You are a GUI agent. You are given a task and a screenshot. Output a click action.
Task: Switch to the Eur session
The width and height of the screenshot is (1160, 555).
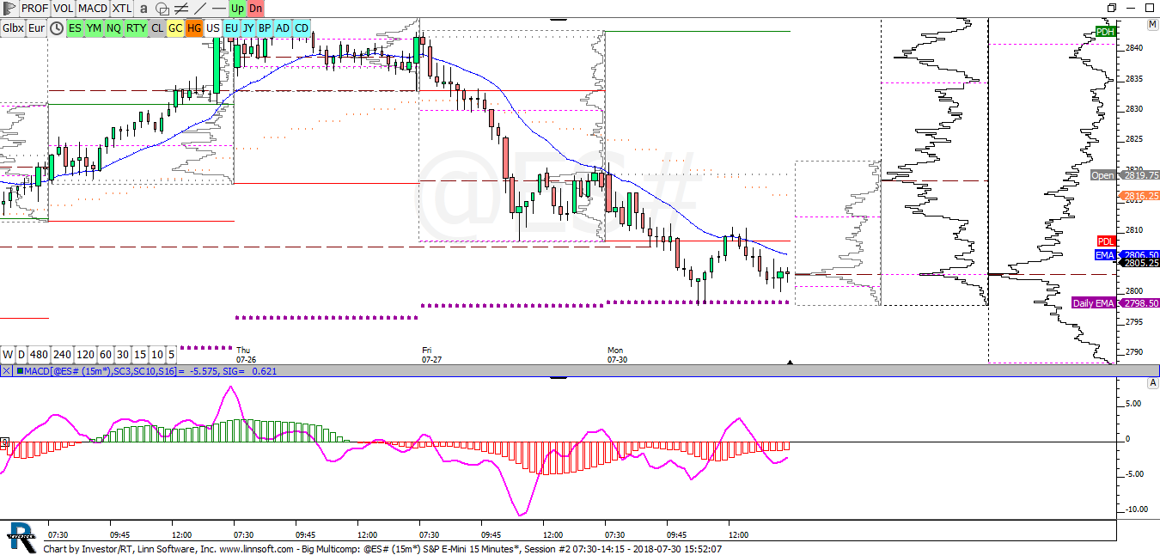36,27
